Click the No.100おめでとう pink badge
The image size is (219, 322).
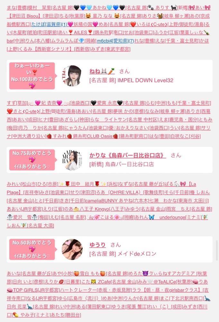(32, 76)
